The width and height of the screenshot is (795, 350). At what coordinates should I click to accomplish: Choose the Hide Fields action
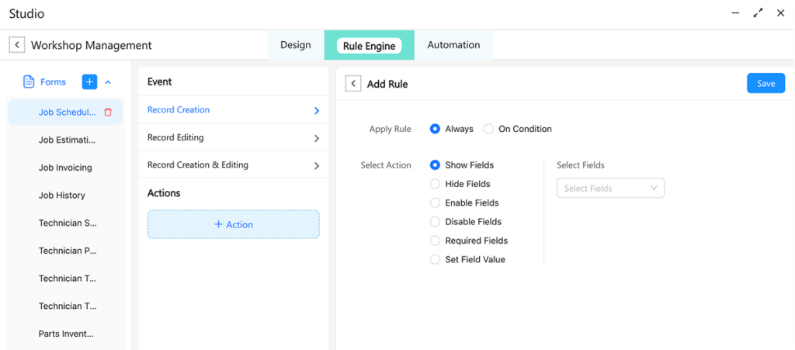tap(435, 184)
